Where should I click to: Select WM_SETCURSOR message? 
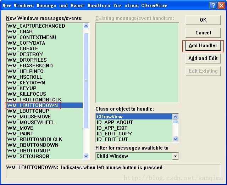(45, 156)
